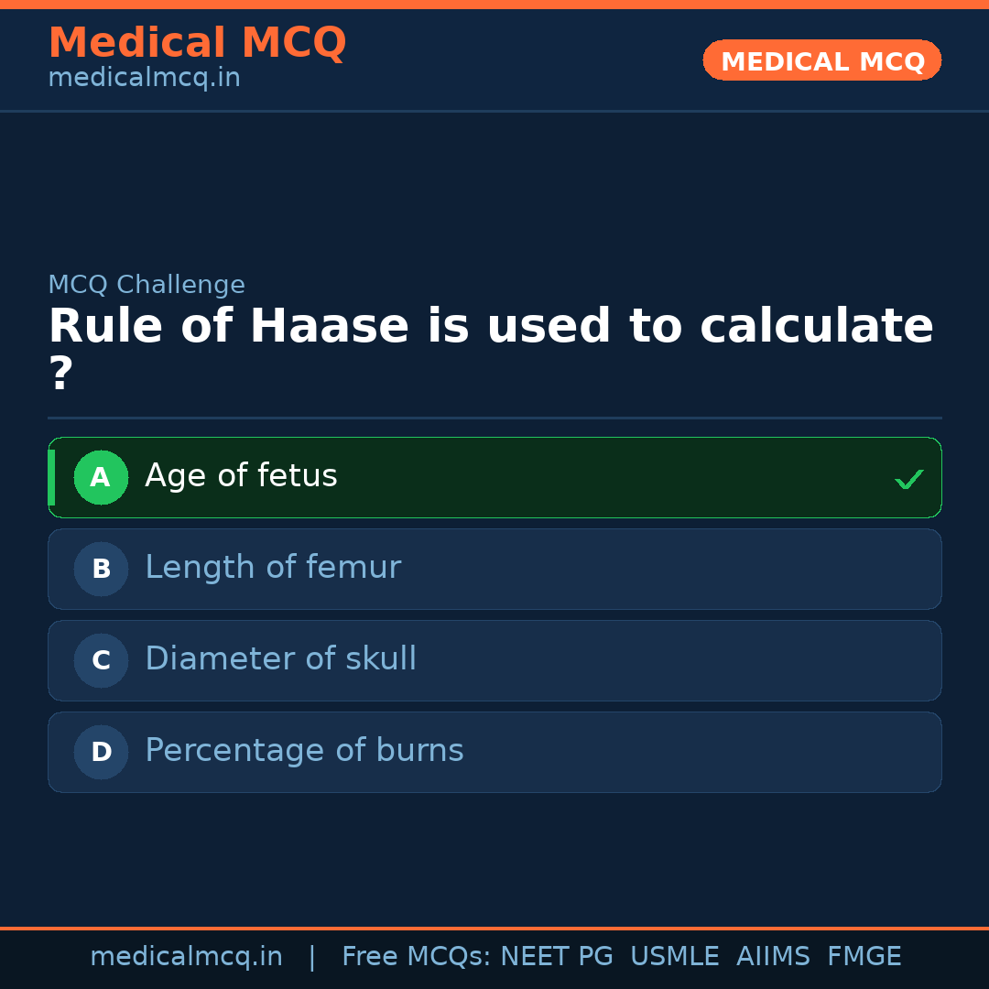Image resolution: width=989 pixels, height=989 pixels.
Task: Select the circular A badge icon
Action: click(x=101, y=477)
